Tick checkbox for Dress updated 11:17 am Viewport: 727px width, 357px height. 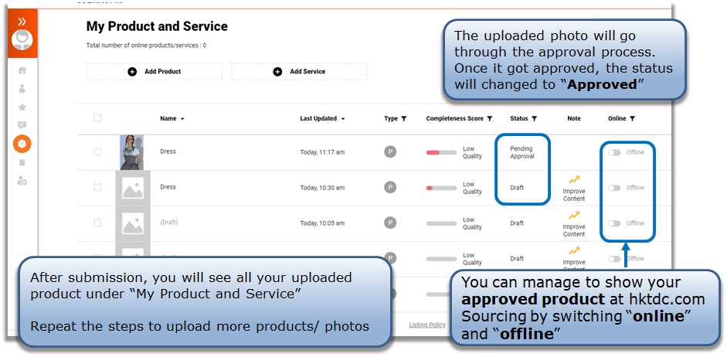(97, 151)
